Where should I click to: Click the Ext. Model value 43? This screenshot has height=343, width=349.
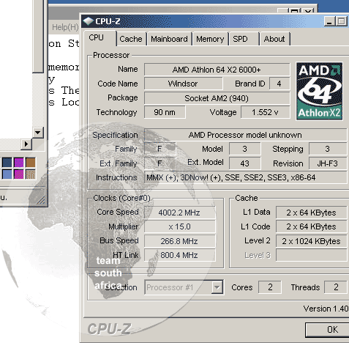point(245,163)
